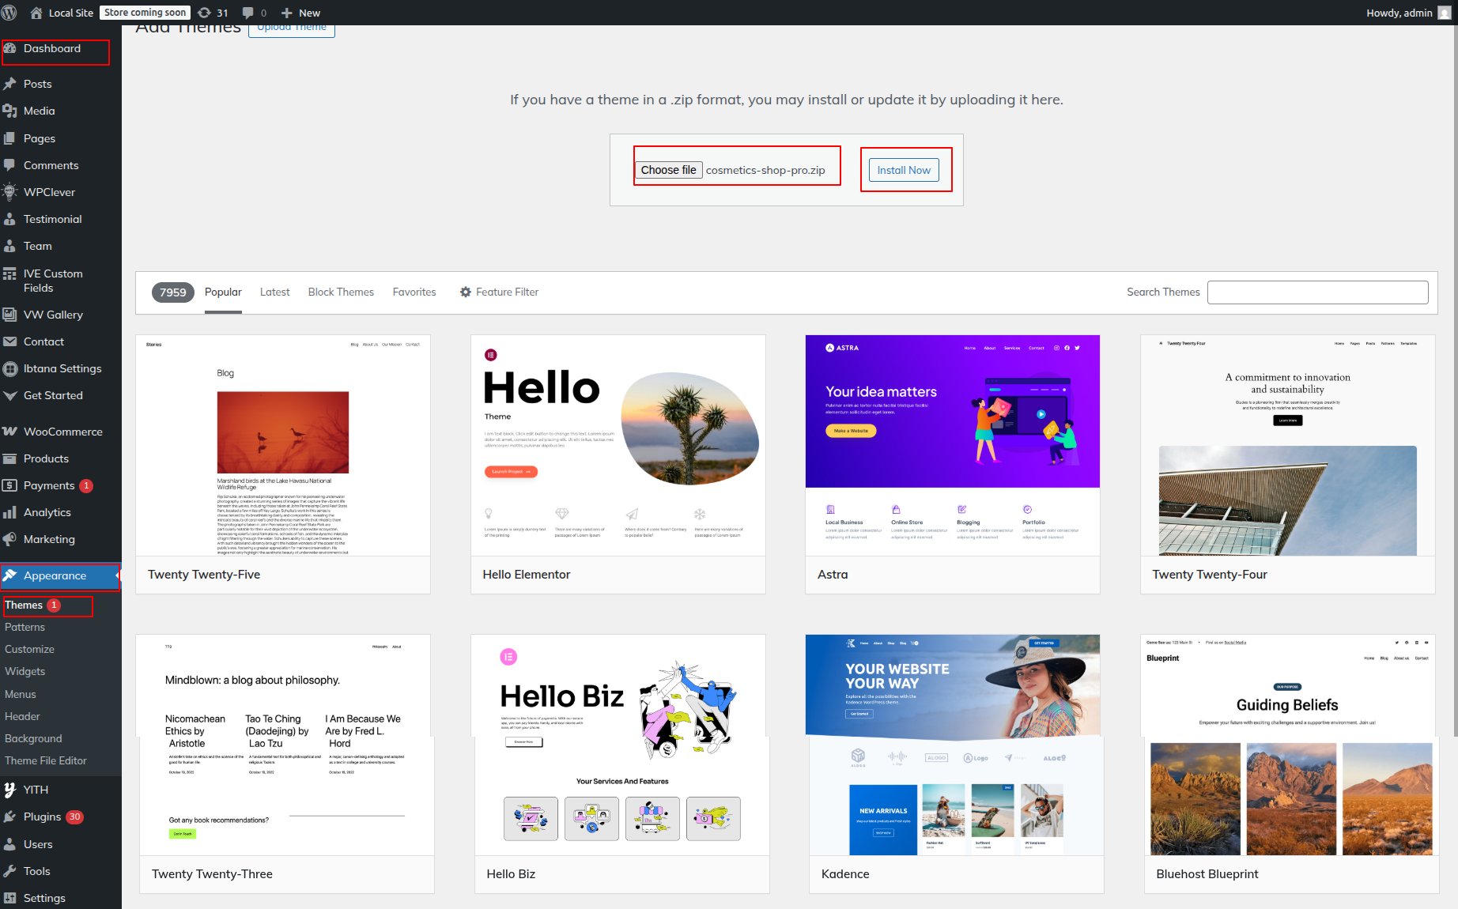Click the Analytics bar chart icon
Screen dimensions: 1458x909
(10, 512)
